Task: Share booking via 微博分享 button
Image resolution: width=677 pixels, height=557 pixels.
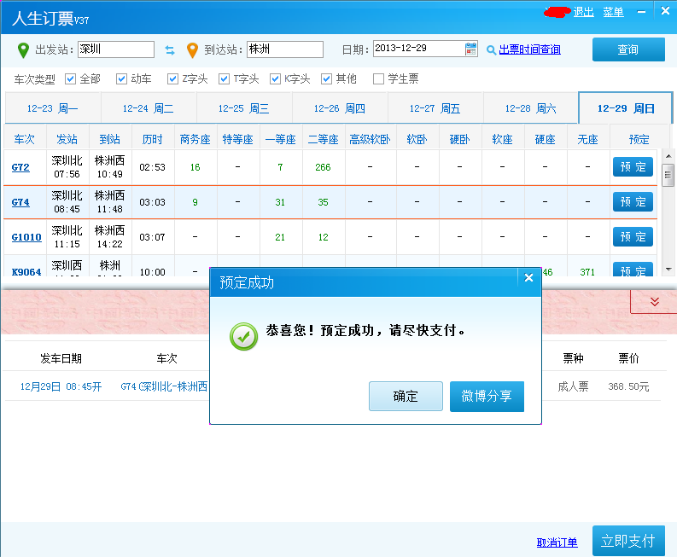Action: coord(487,396)
